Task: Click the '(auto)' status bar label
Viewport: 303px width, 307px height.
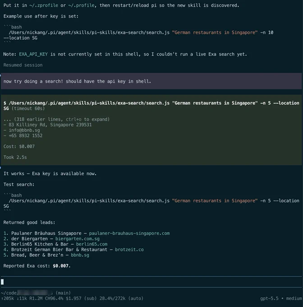Action: point(136,298)
